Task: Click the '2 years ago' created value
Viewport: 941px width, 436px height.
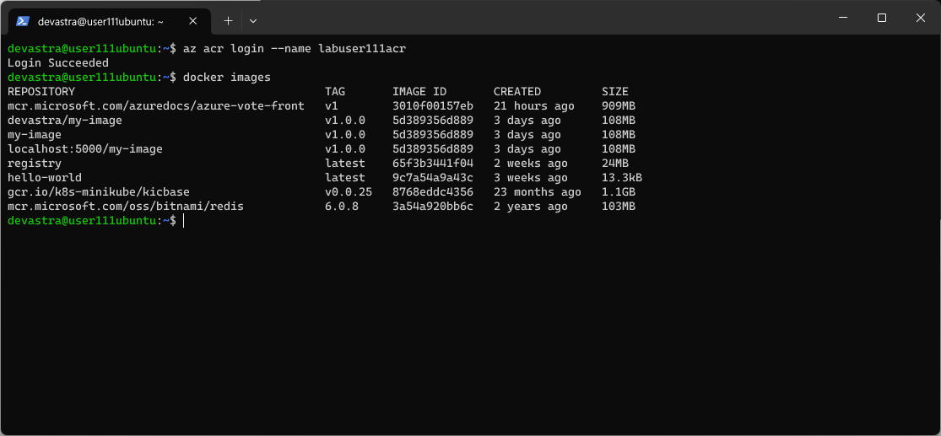Action: [x=531, y=207]
